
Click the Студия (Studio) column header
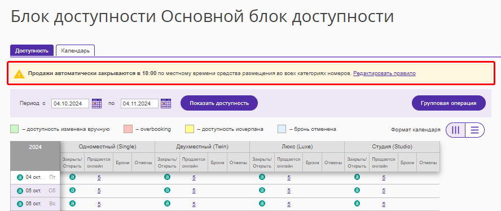[392, 147]
